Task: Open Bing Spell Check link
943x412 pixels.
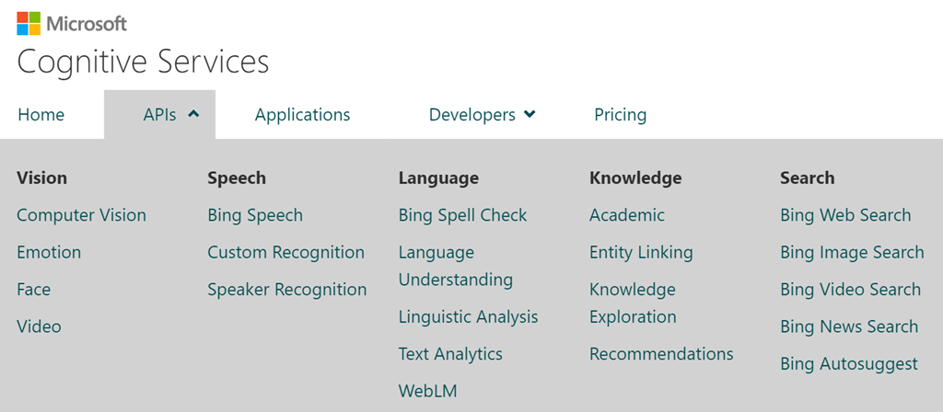Action: tap(462, 215)
